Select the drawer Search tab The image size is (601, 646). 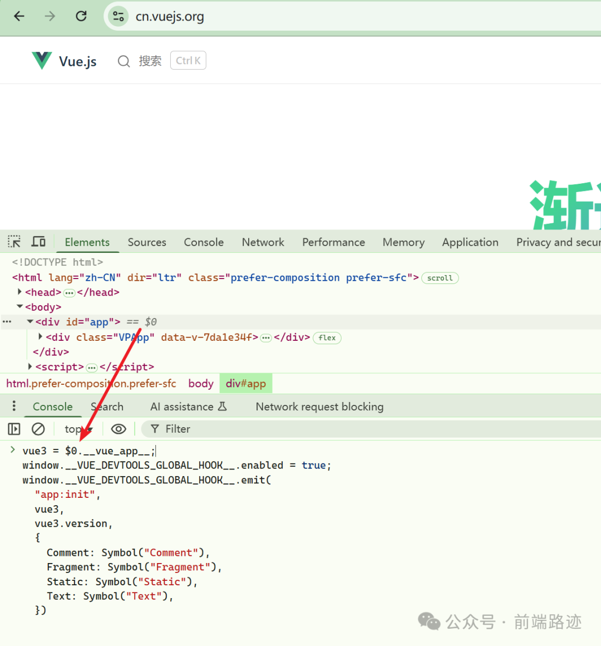(x=107, y=407)
